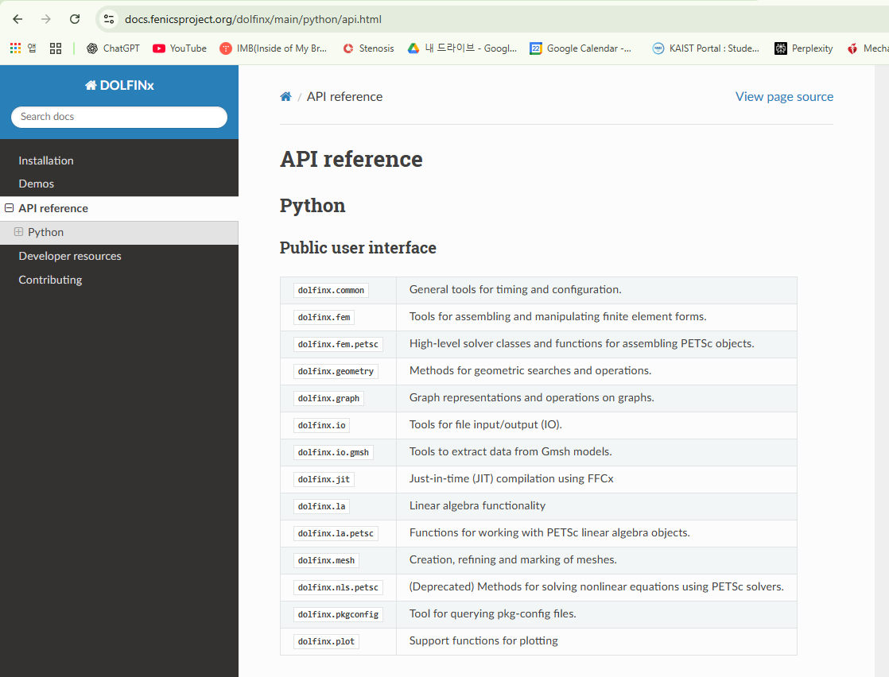889x677 pixels.
Task: Open the dolfinx.plot module link
Action: pos(326,641)
